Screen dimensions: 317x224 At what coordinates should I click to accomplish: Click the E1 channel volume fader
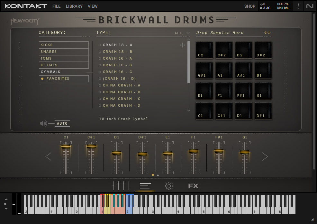click(168, 153)
